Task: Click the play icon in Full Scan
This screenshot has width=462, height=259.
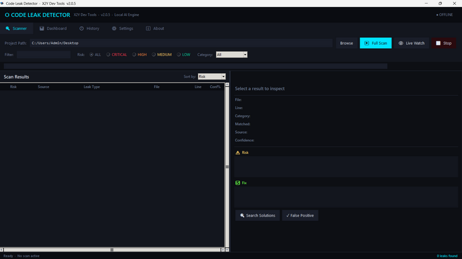Action: (x=367, y=43)
